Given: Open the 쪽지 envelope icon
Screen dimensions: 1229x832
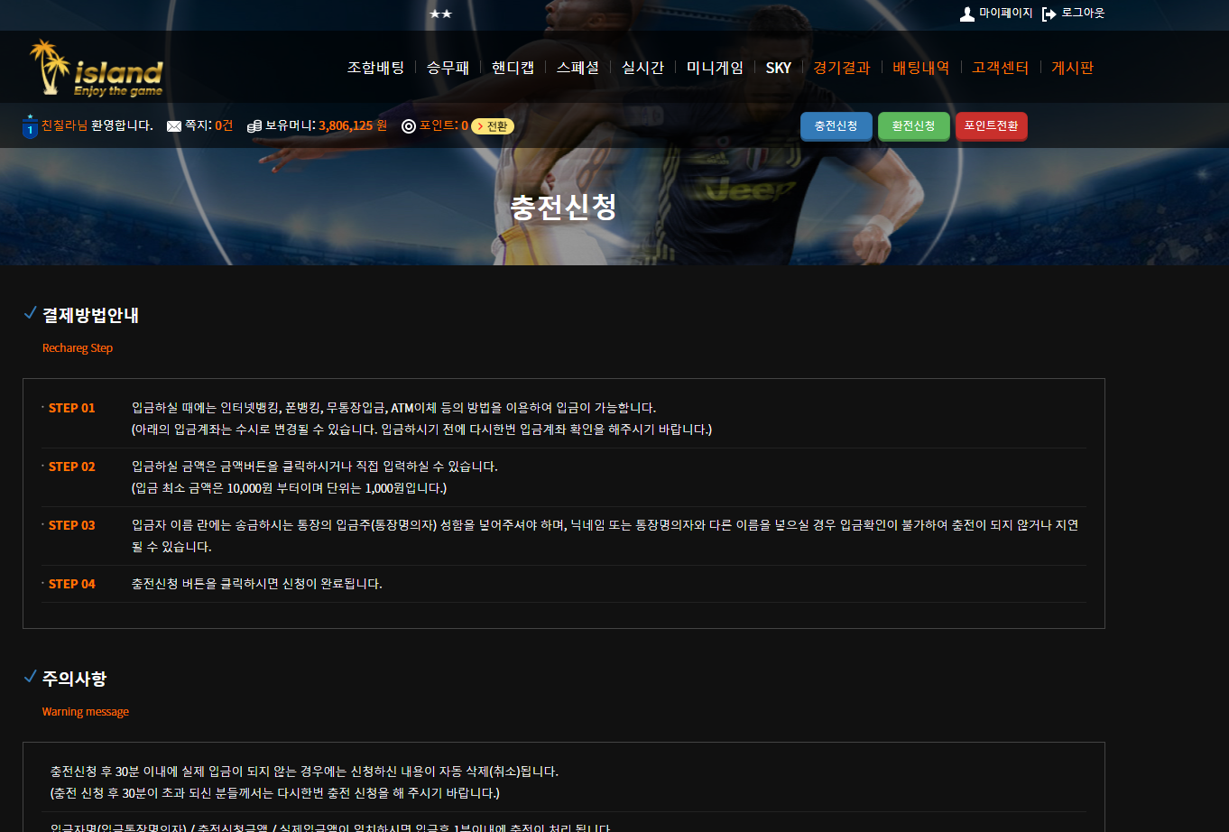Looking at the screenshot, I should coord(174,126).
